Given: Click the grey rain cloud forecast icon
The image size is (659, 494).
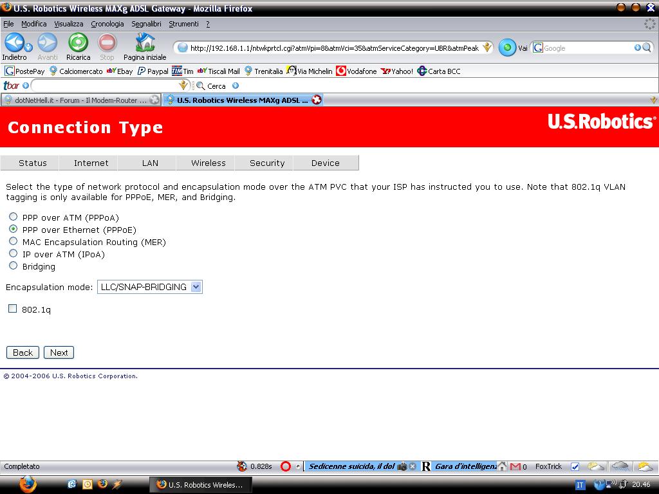Looking at the screenshot, I should coord(620,466).
